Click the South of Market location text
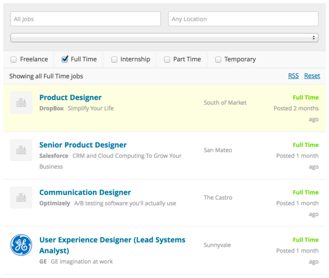 point(225,102)
